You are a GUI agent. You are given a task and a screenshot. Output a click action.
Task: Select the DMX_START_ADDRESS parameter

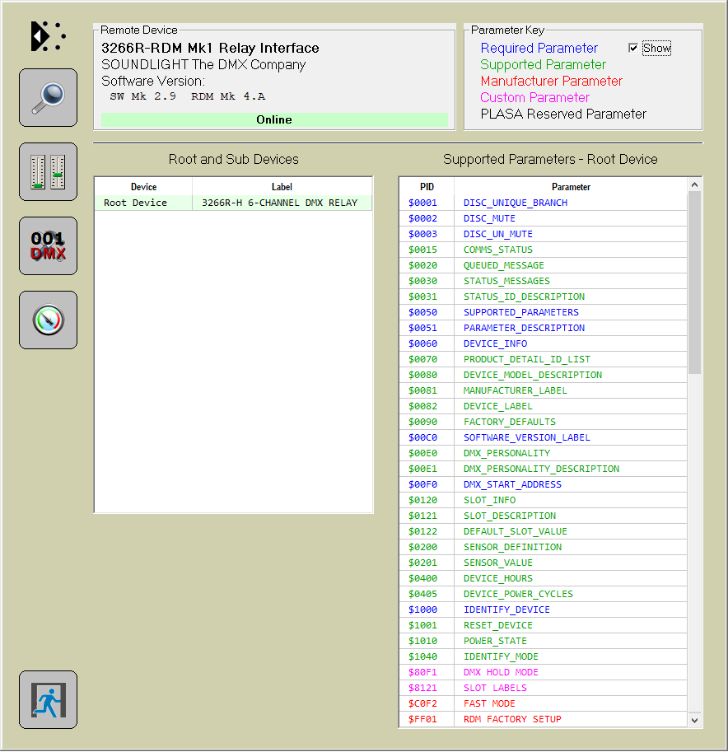point(512,484)
